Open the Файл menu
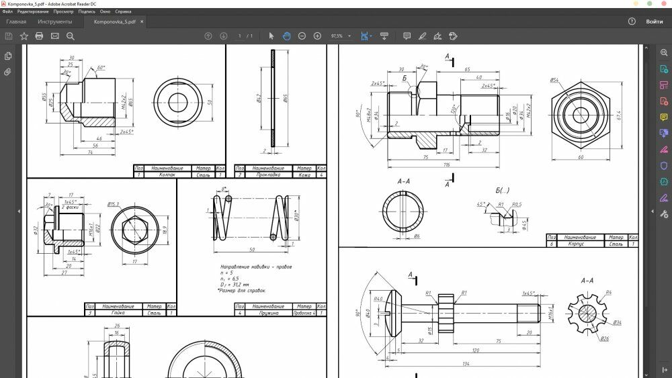The width and height of the screenshot is (672, 378). pos(7,11)
